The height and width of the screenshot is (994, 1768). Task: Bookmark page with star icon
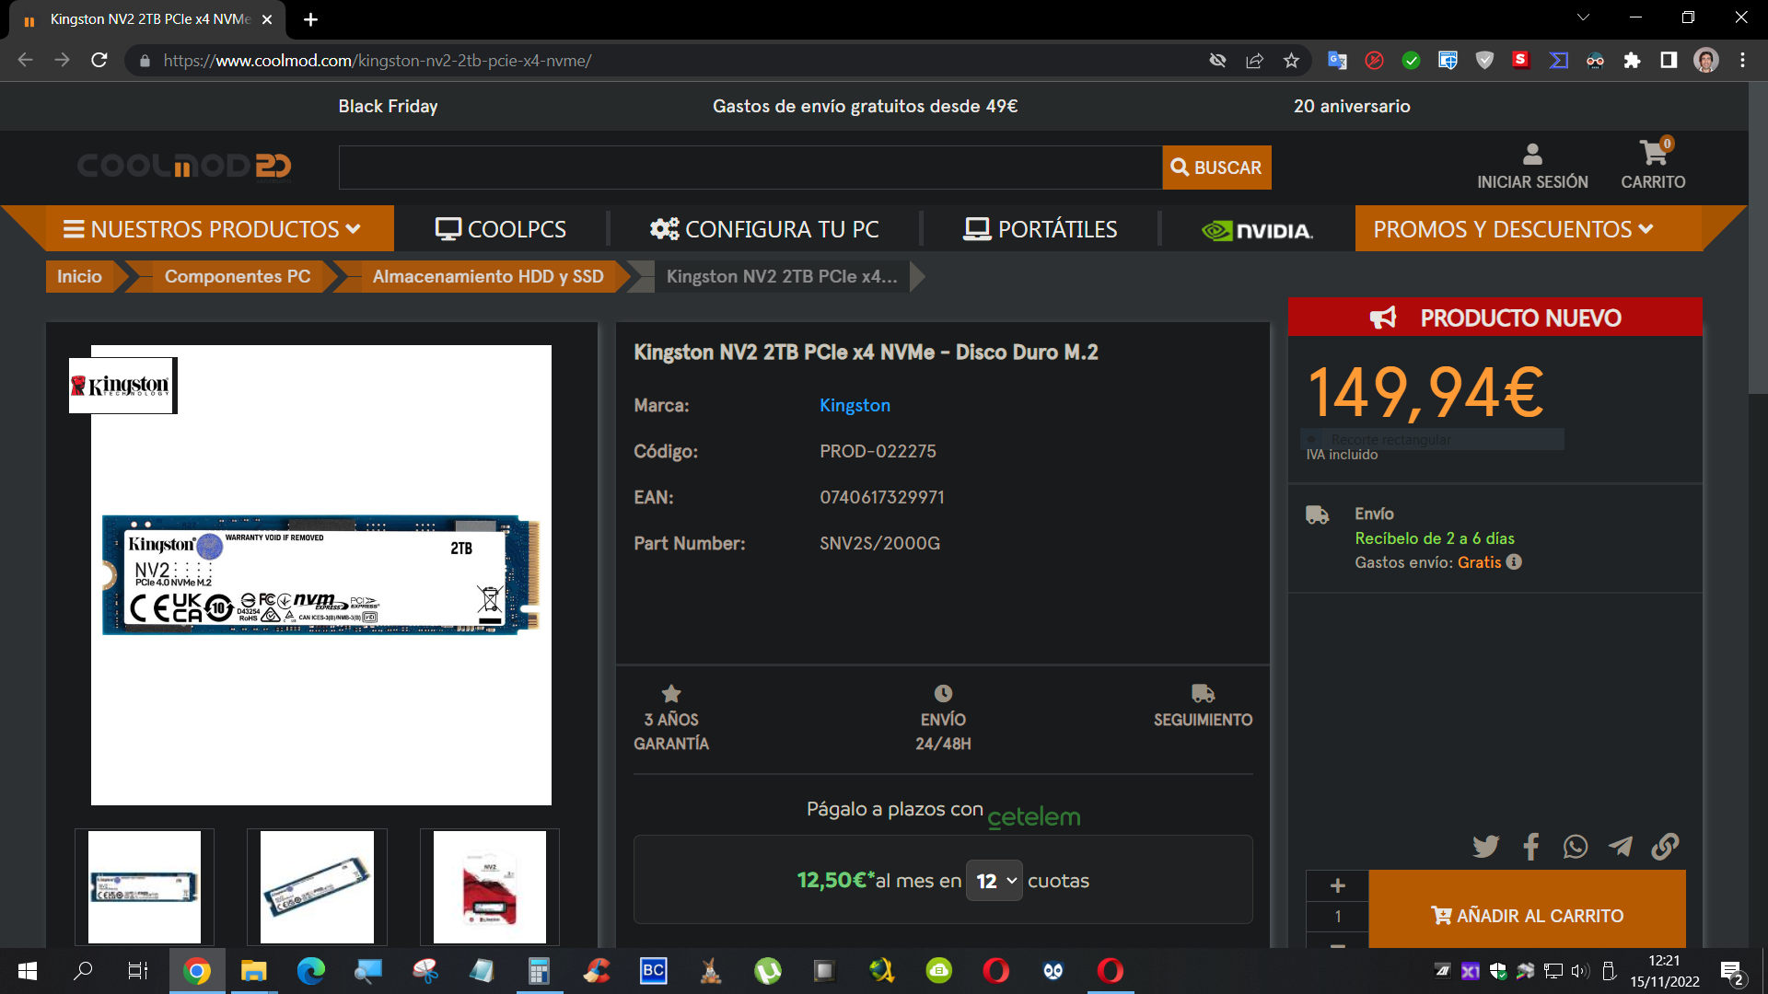(1291, 61)
